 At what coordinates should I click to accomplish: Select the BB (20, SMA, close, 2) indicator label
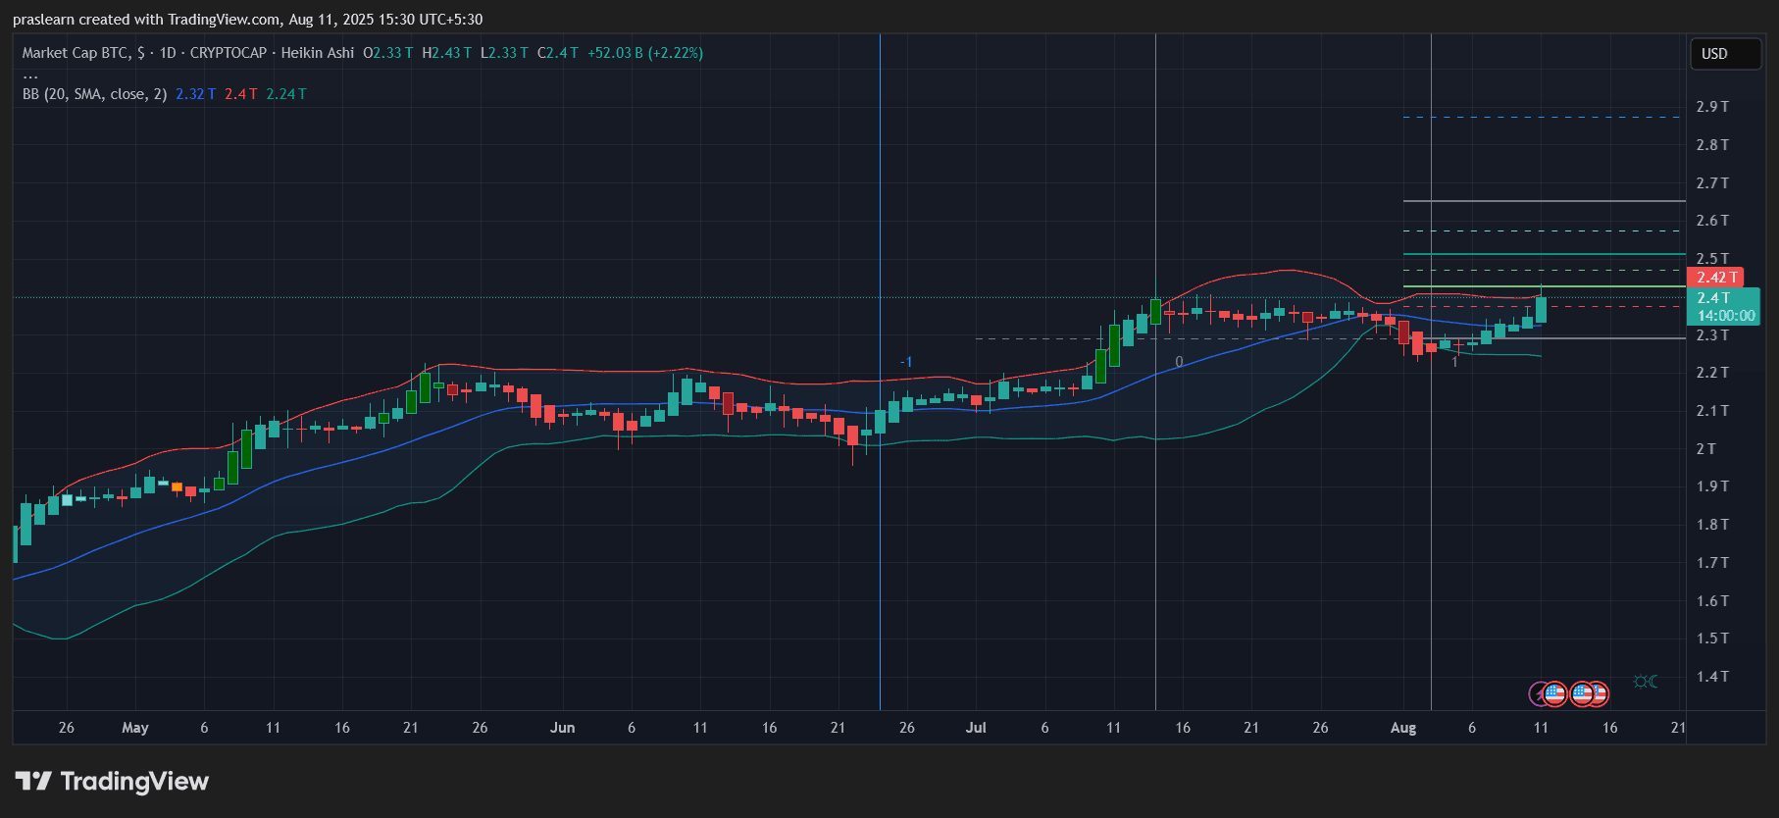click(94, 94)
